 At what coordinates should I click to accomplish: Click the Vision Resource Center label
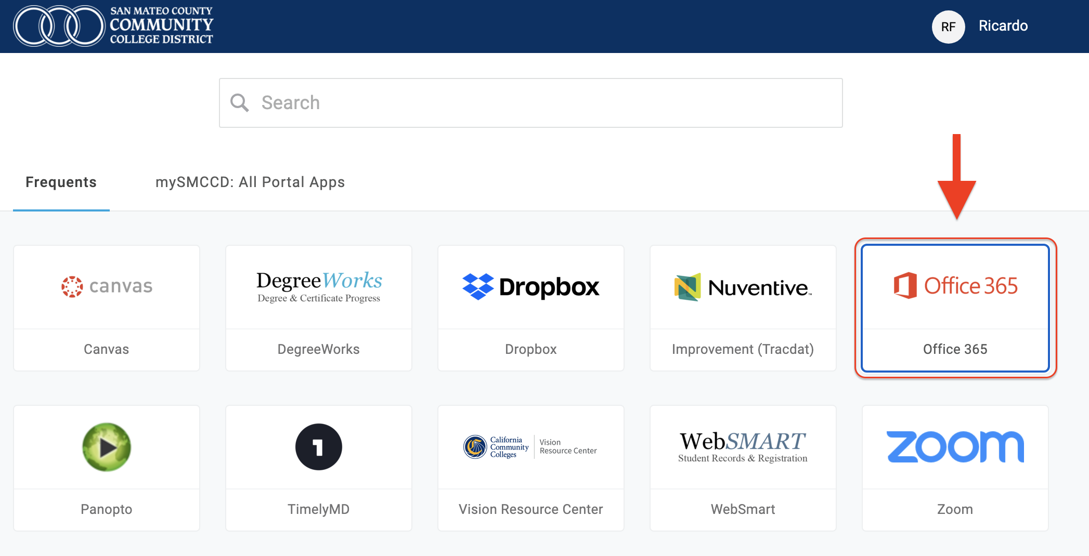point(530,509)
